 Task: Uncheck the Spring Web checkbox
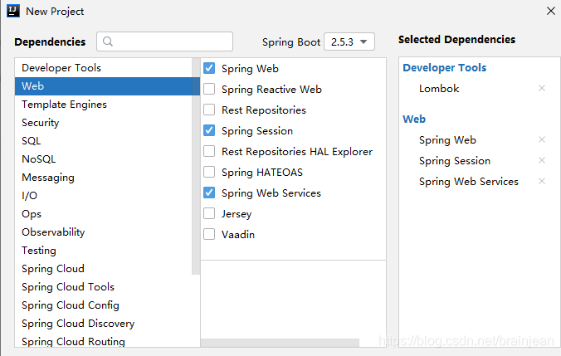click(209, 68)
